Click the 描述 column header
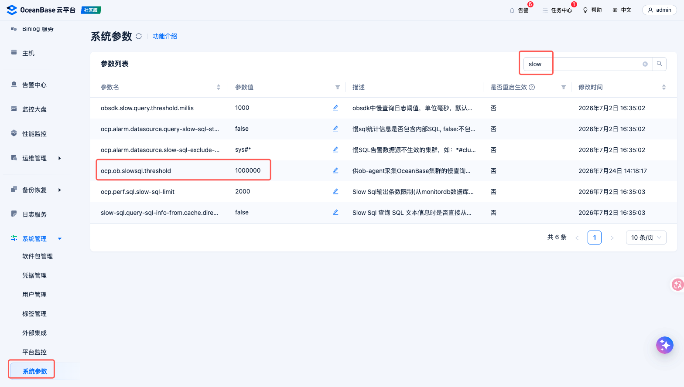 click(x=359, y=87)
